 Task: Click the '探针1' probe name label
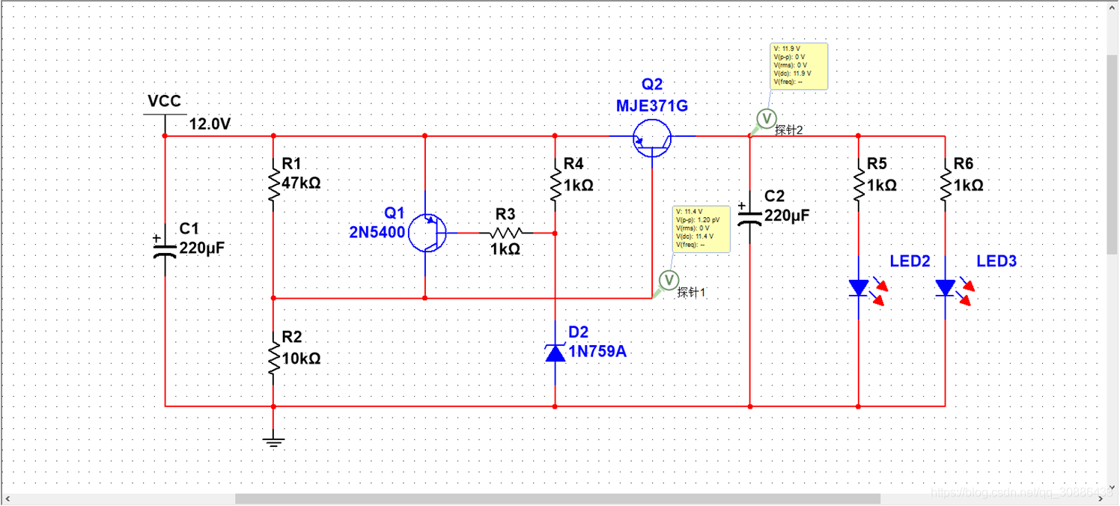pos(691,293)
